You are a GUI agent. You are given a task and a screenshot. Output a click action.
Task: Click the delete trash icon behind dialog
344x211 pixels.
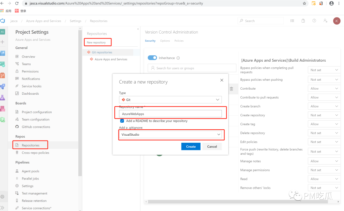pyautogui.click(x=232, y=89)
